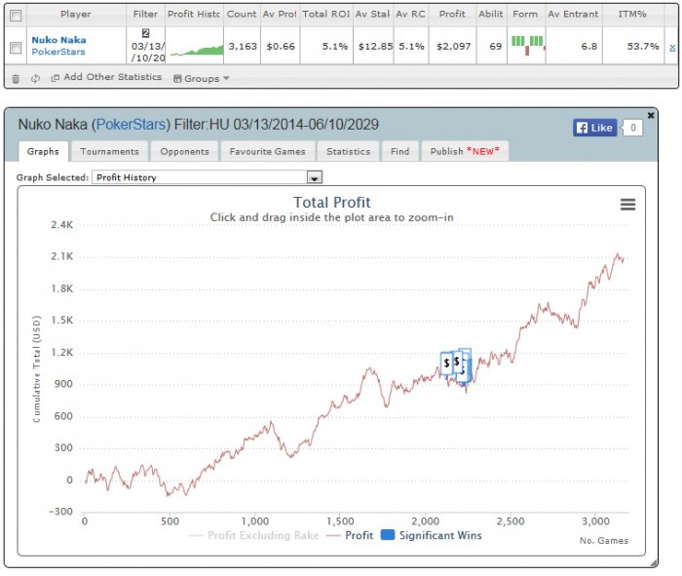Click the trash delete icon below table
This screenshot has height=576, width=682.
[16, 79]
